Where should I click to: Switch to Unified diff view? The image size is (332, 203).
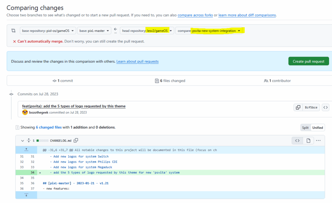pos(317,128)
